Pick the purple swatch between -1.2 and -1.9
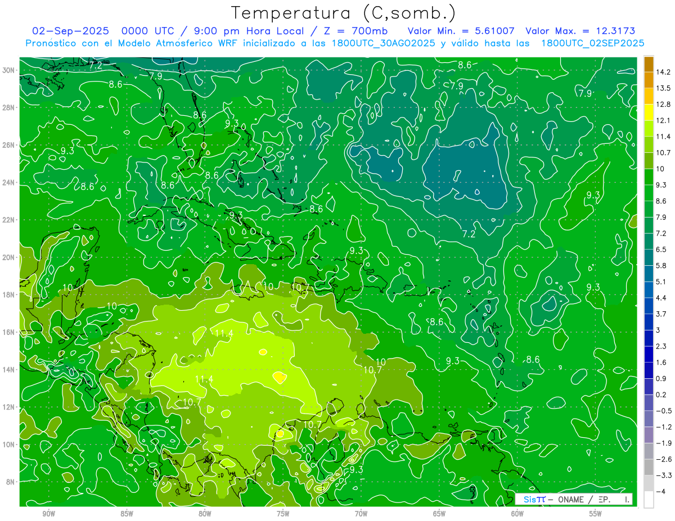 pos(649,435)
